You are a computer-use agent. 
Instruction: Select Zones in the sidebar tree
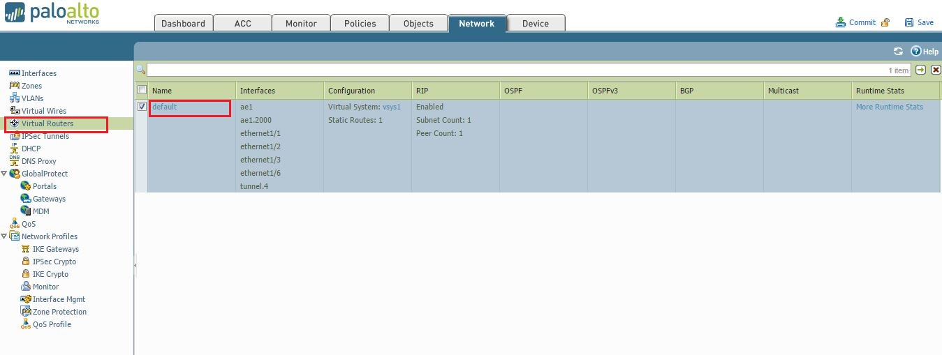(31, 86)
